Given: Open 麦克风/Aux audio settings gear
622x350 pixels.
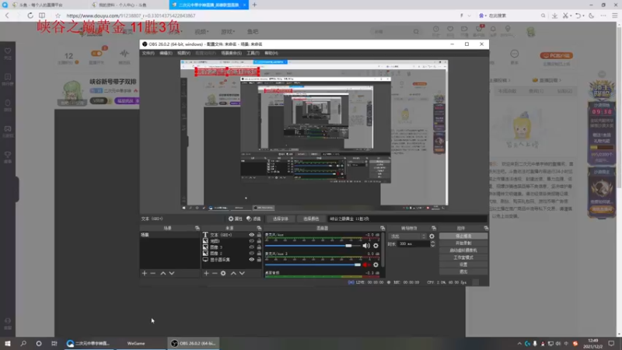Looking at the screenshot, I should click(x=376, y=246).
